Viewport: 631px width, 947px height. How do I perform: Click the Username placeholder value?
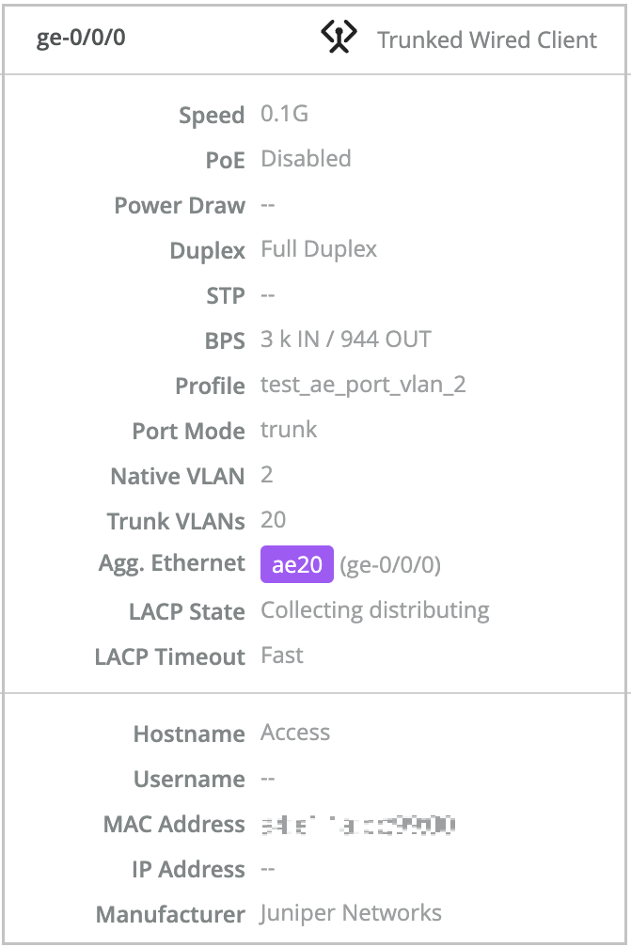coord(266,778)
